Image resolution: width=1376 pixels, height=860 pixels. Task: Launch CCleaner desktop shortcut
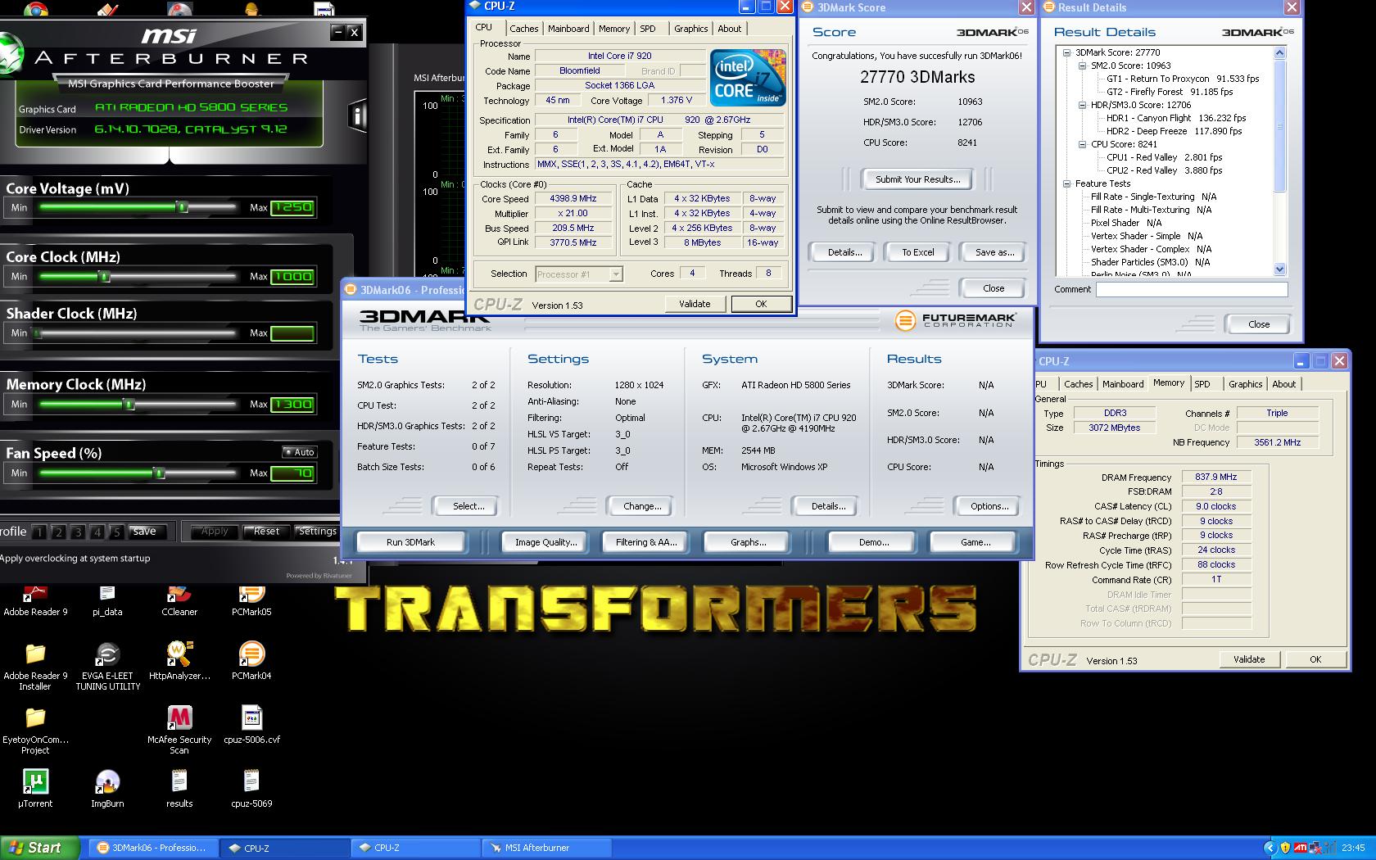pos(179,600)
